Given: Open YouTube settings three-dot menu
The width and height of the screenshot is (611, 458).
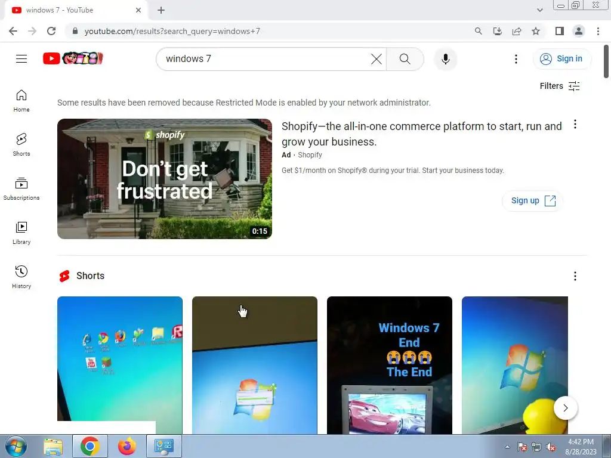Looking at the screenshot, I should point(516,59).
